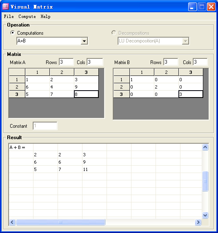Image resolution: width=218 pixels, height=233 pixels.
Task: Click the result scroll up arrow
Action: pyautogui.click(x=205, y=147)
